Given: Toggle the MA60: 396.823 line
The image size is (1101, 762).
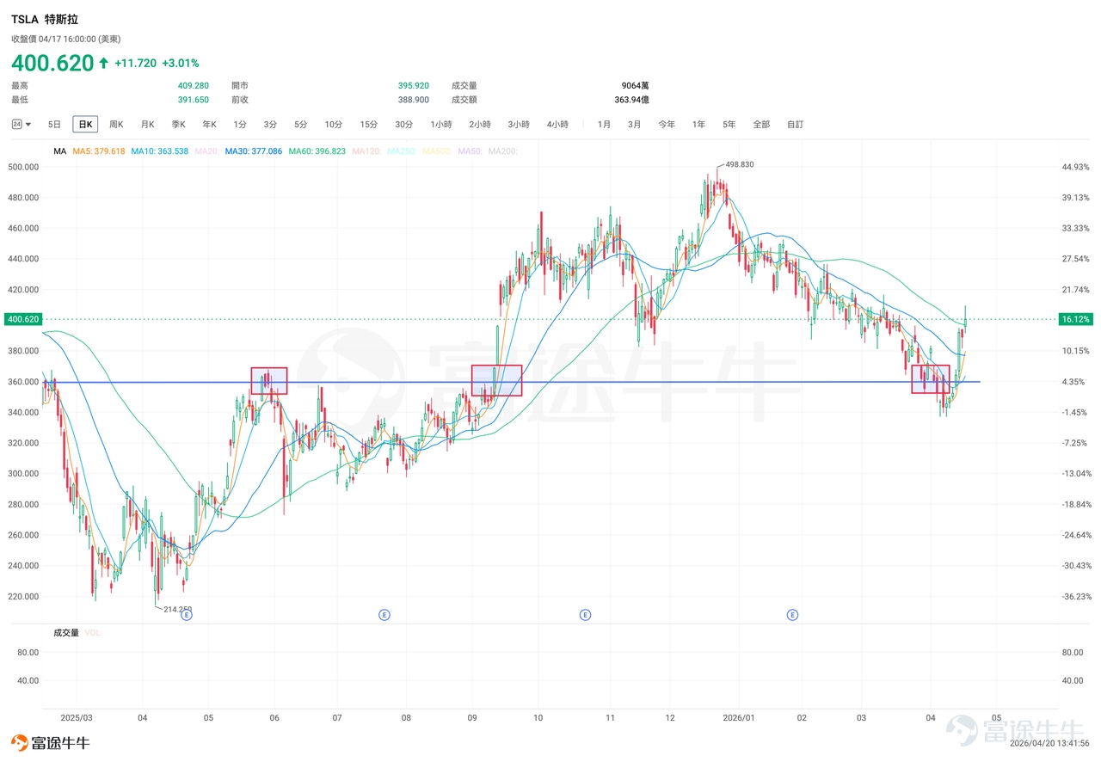Looking at the screenshot, I should click(317, 151).
